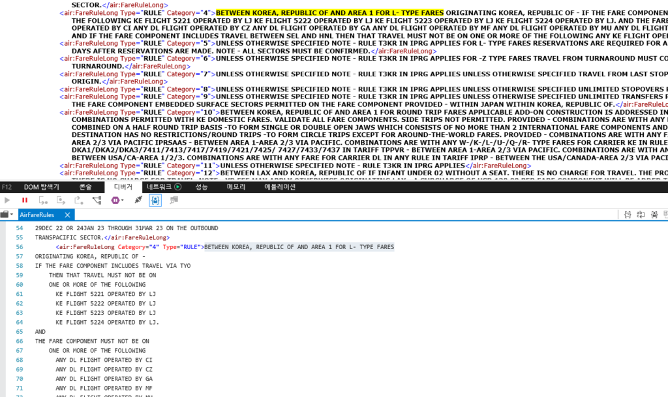Click the Step Over debugger icon

60,200
